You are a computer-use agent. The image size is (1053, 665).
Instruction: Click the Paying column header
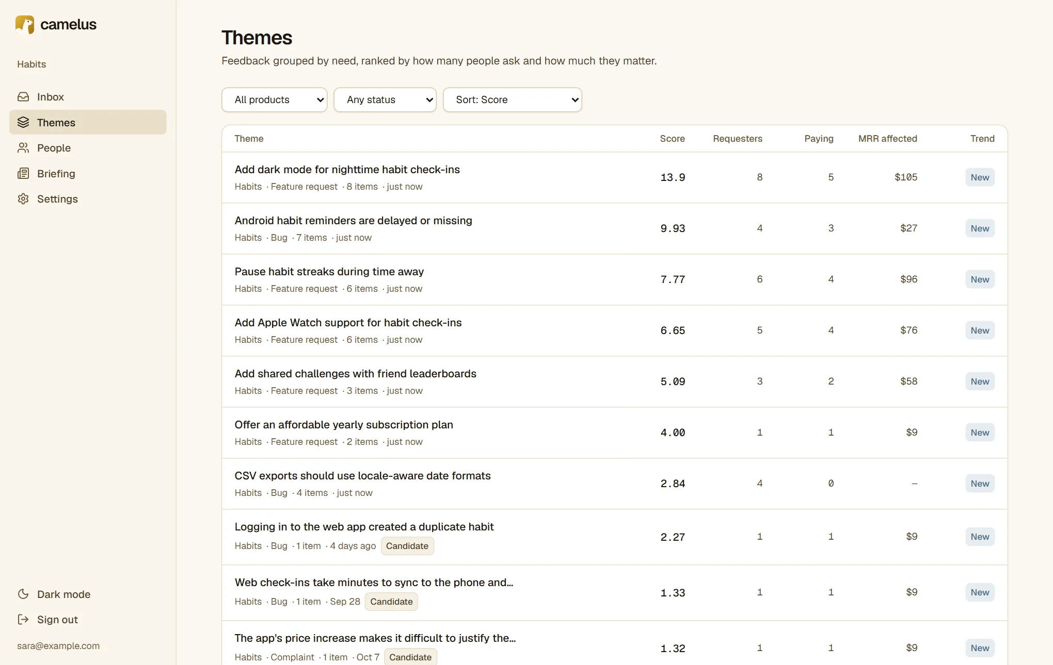click(x=819, y=139)
